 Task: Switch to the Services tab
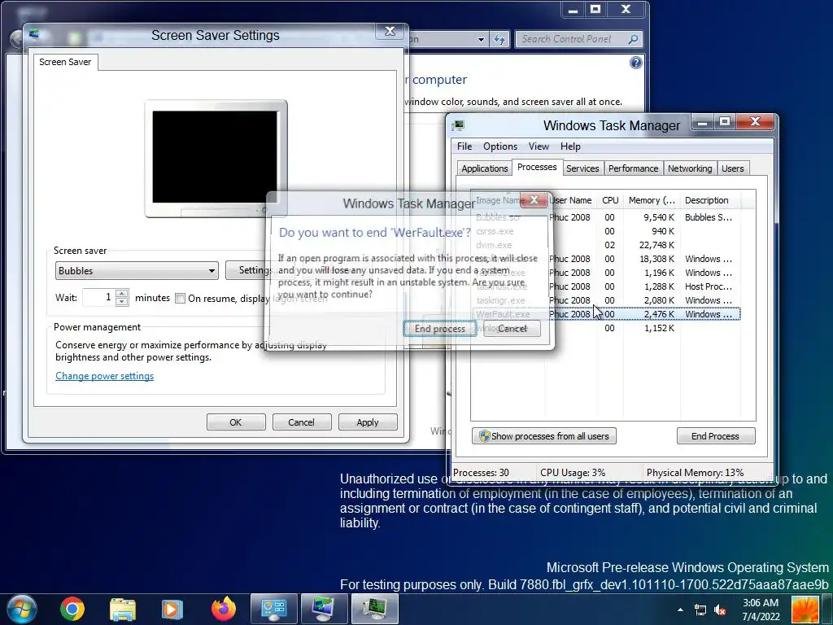[582, 168]
